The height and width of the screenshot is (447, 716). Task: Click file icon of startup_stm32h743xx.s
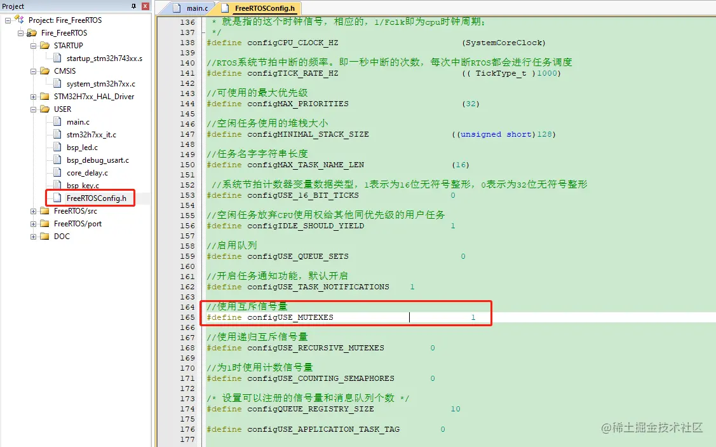pyautogui.click(x=57, y=58)
